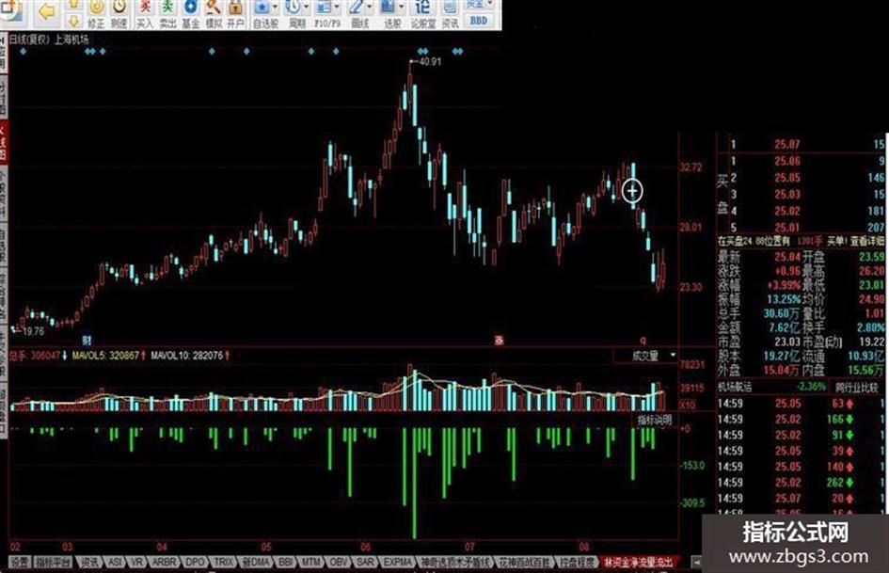Expand the 周期 dropdown arrow
The width and height of the screenshot is (889, 573).
pyautogui.click(x=308, y=8)
